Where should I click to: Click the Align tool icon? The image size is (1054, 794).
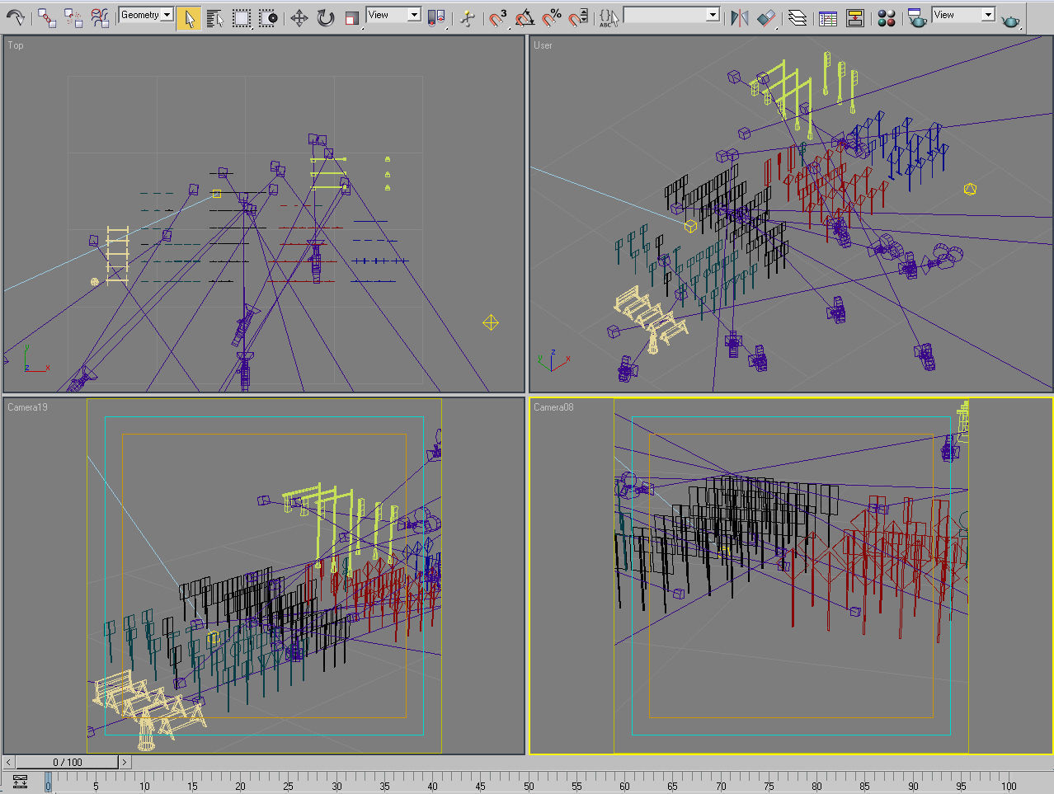[x=766, y=18]
